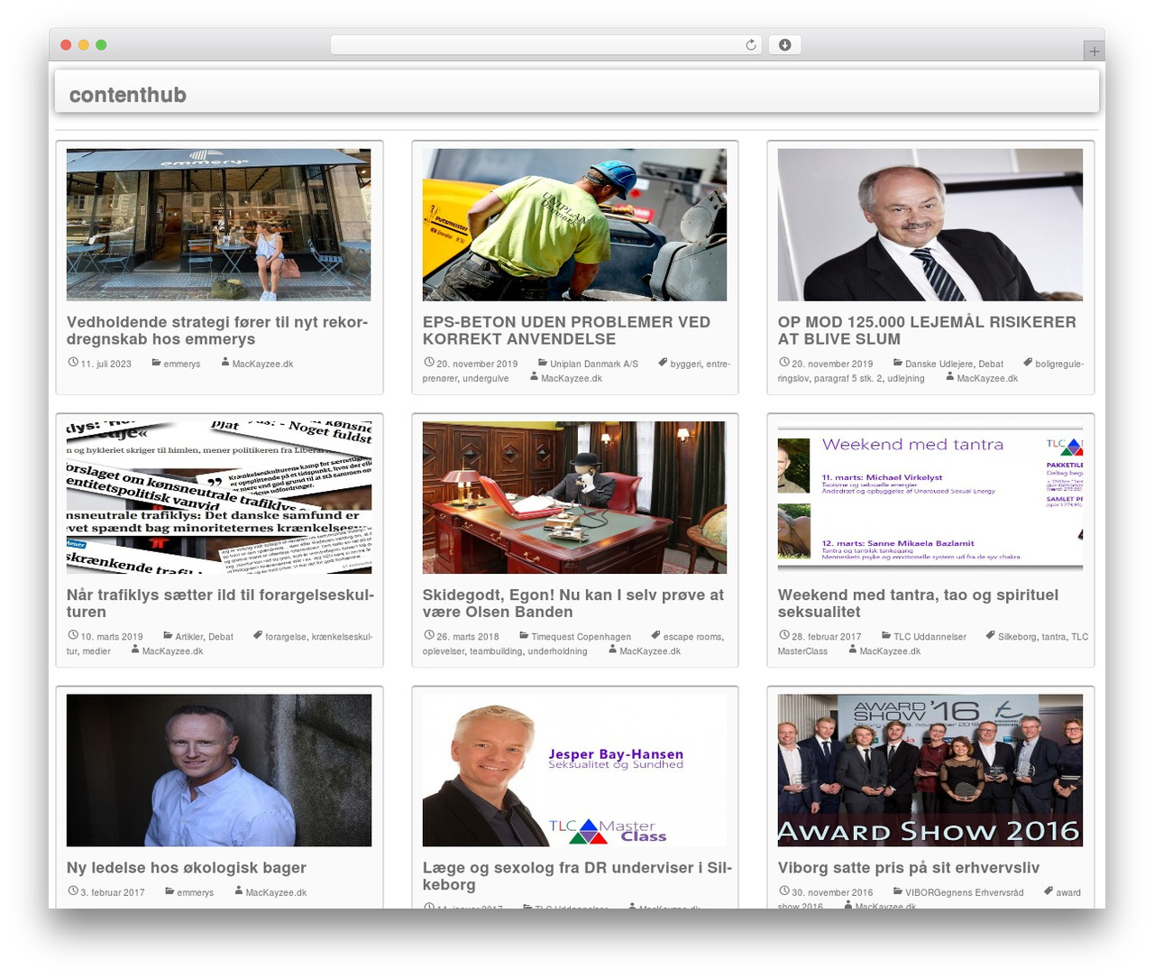
Task: Click the clock icon beside 11. juli 2023
Action: pyautogui.click(x=73, y=363)
